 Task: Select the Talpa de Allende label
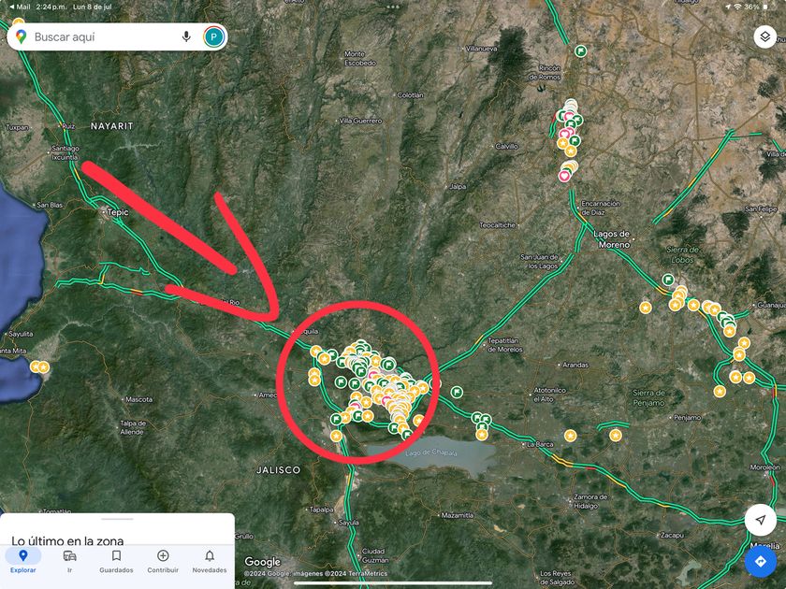(133, 427)
